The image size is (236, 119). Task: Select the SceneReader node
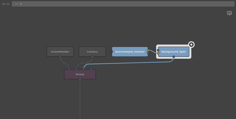coord(60,51)
